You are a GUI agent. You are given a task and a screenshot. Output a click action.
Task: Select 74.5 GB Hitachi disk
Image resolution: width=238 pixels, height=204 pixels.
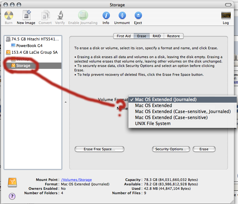pos(33,39)
